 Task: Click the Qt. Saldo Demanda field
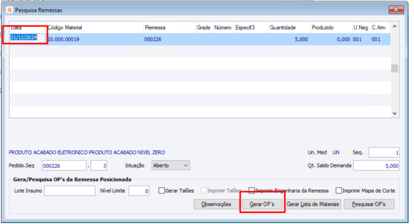pyautogui.click(x=376, y=166)
